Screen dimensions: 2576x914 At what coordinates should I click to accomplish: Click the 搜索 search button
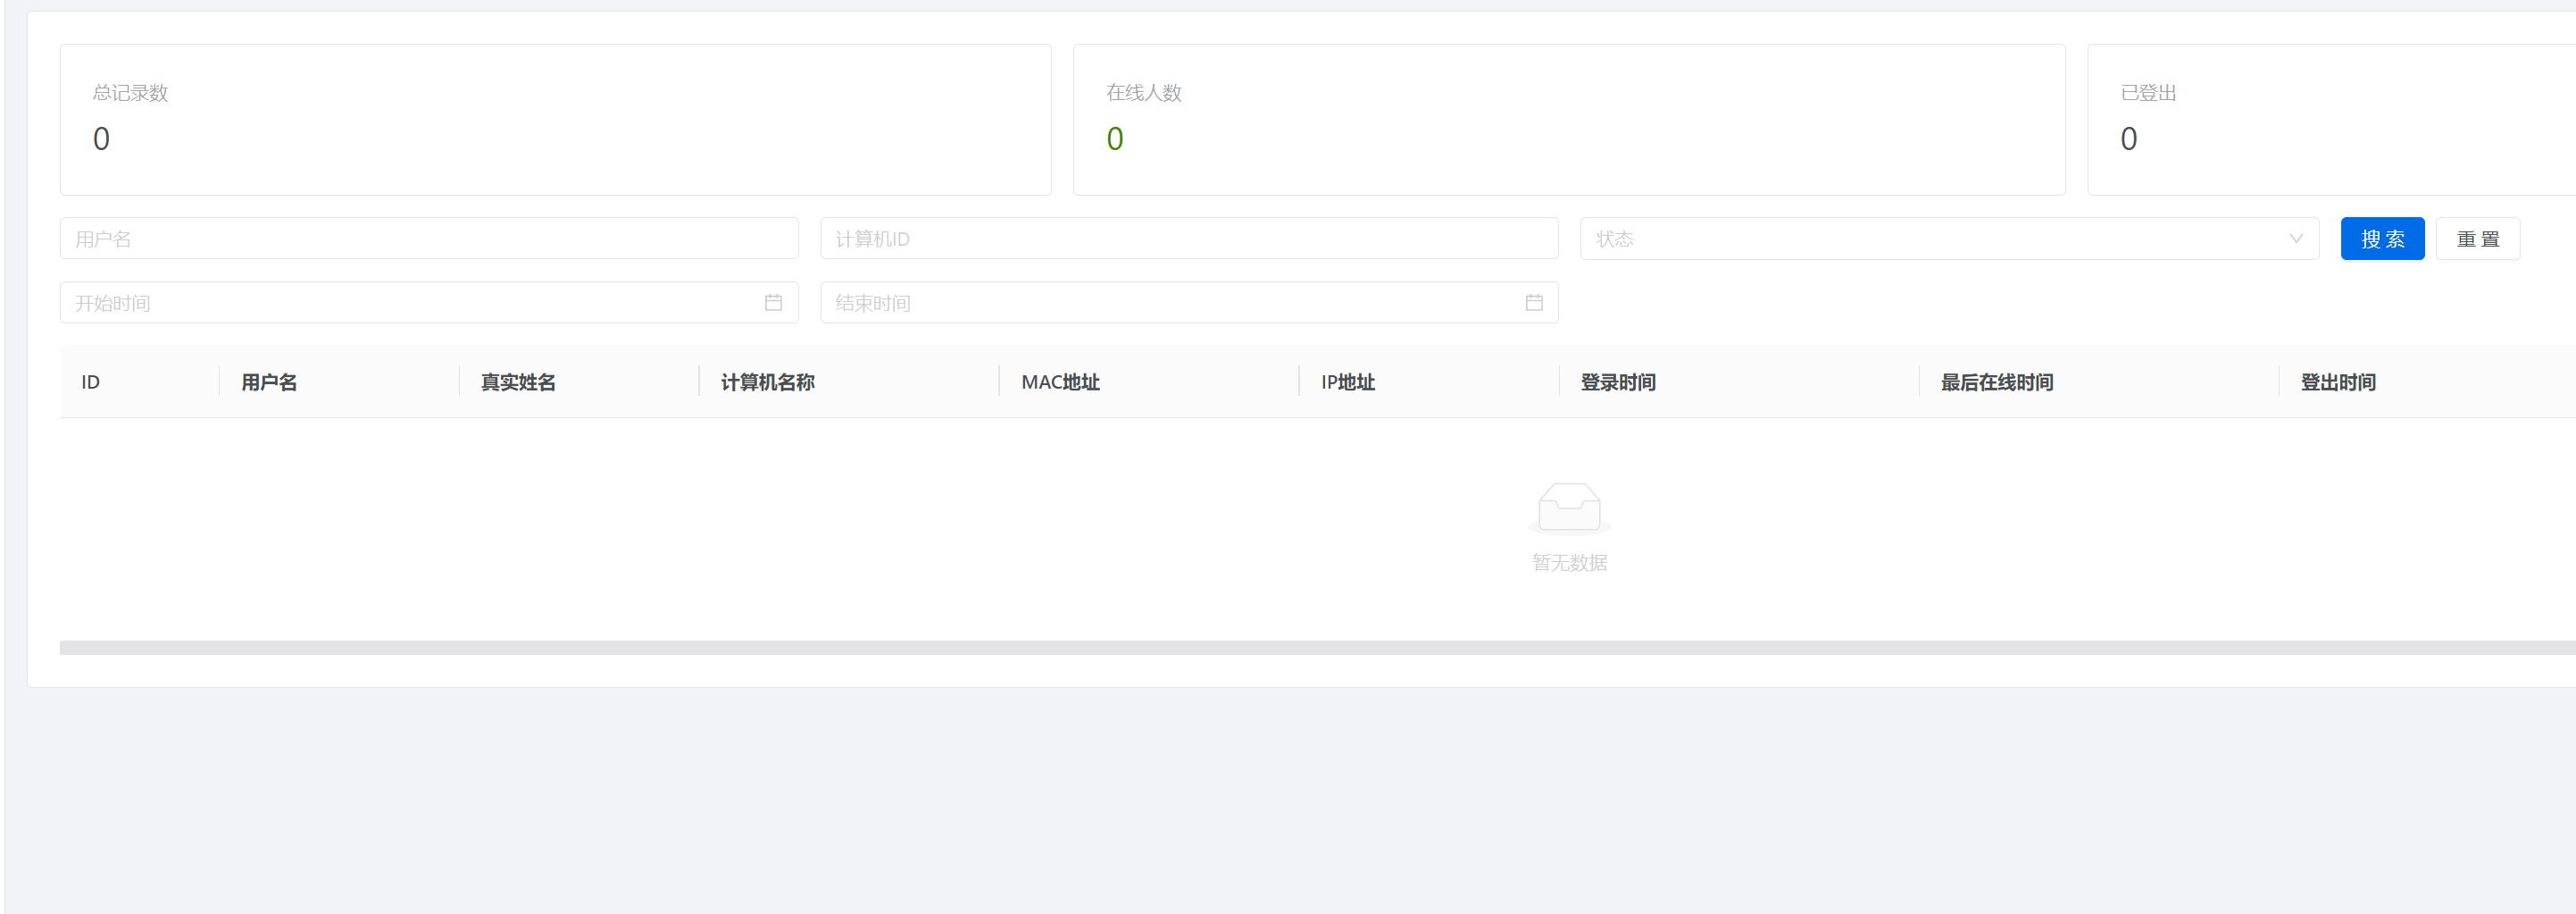2382,239
